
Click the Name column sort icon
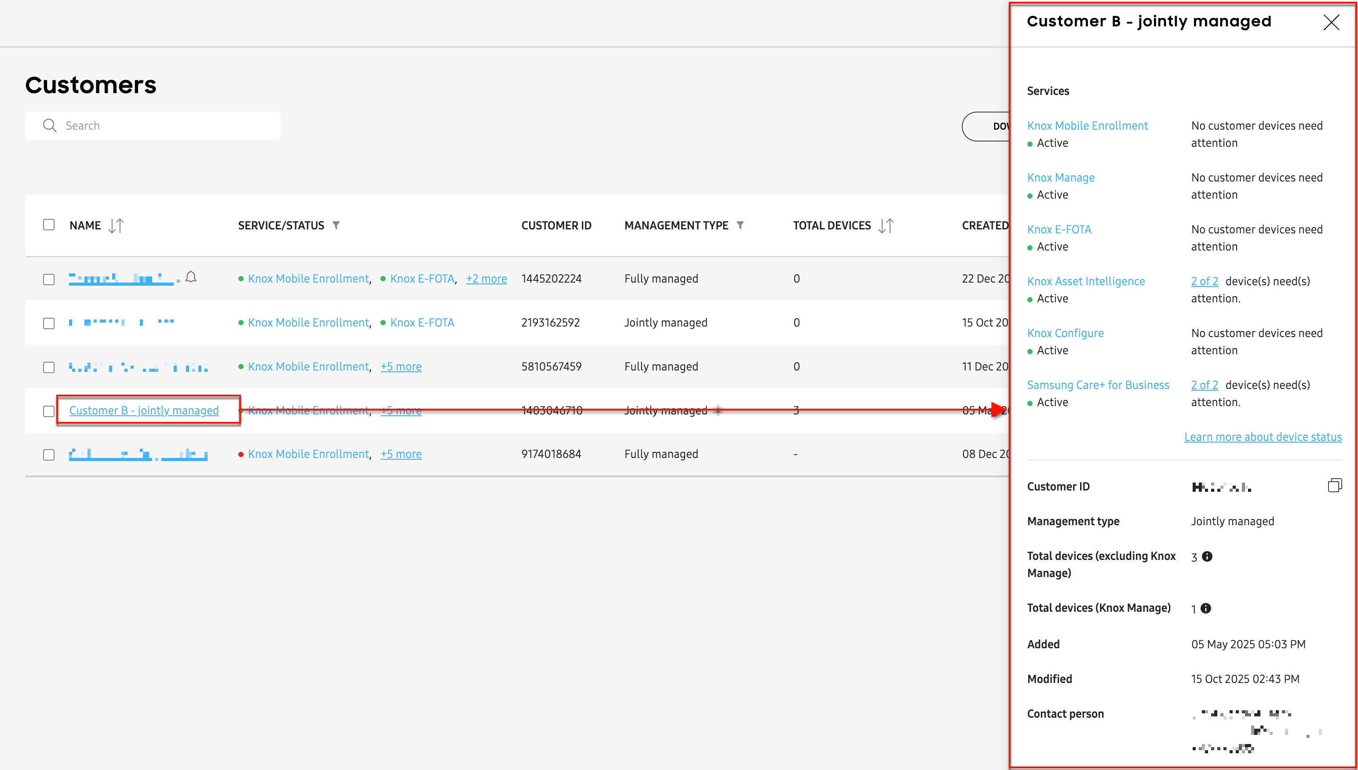(x=116, y=226)
